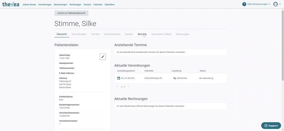Click the thevea logo
This screenshot has height=131, width=284.
[x=11, y=4]
